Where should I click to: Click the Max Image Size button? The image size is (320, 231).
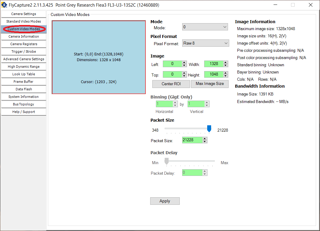210,84
